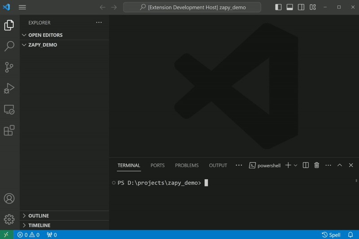The height and width of the screenshot is (239, 359).
Task: Toggle the secondary side bar
Action: [301, 7]
